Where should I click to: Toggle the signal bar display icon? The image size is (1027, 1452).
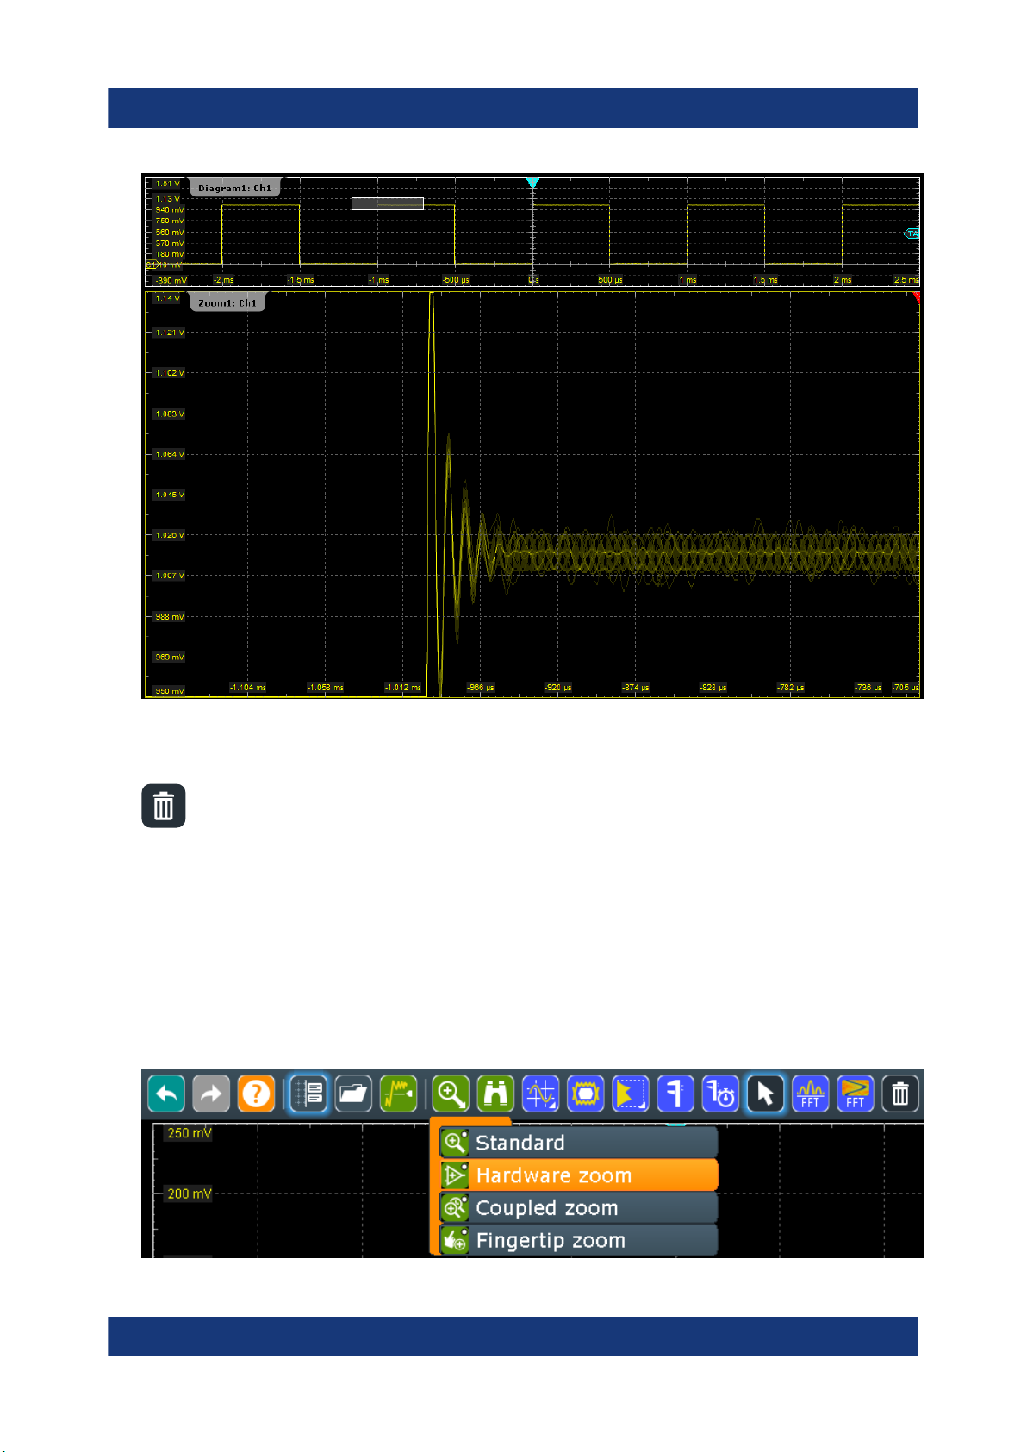[x=308, y=1094]
